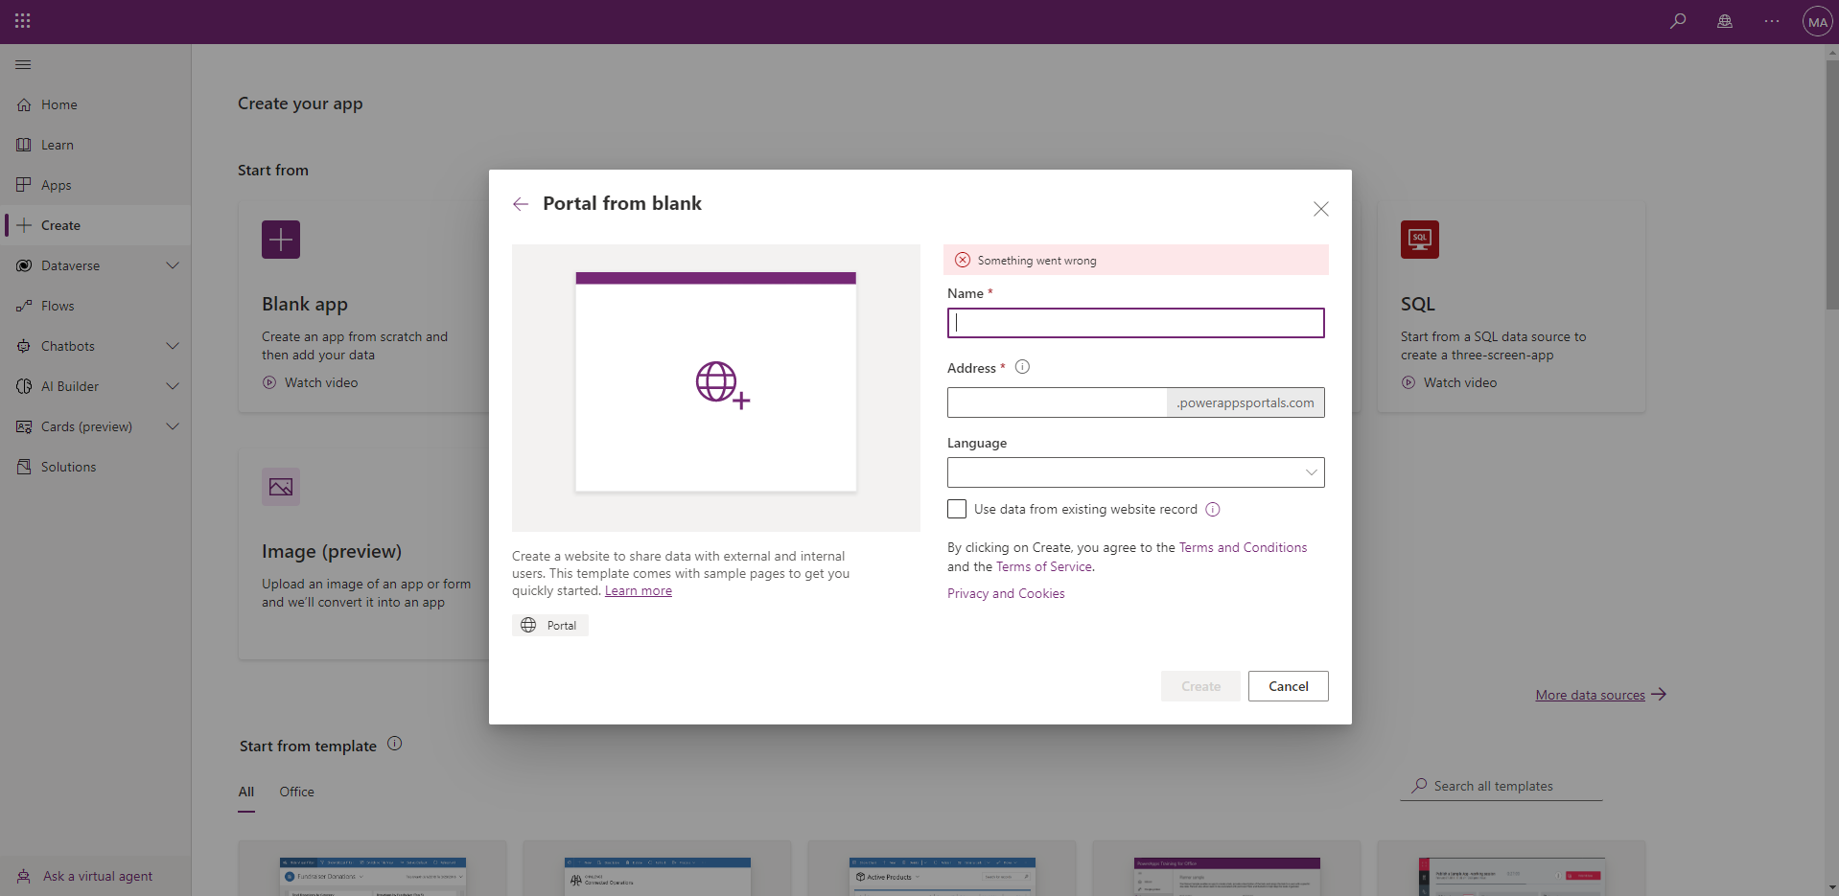The height and width of the screenshot is (896, 1839).
Task: Click the more options ellipsis in header
Action: click(x=1771, y=21)
